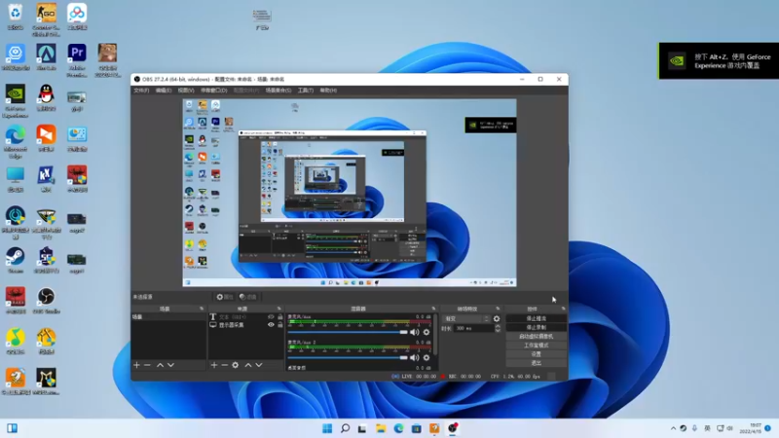
Task: Open the Docks (D) menu
Action: (x=213, y=91)
